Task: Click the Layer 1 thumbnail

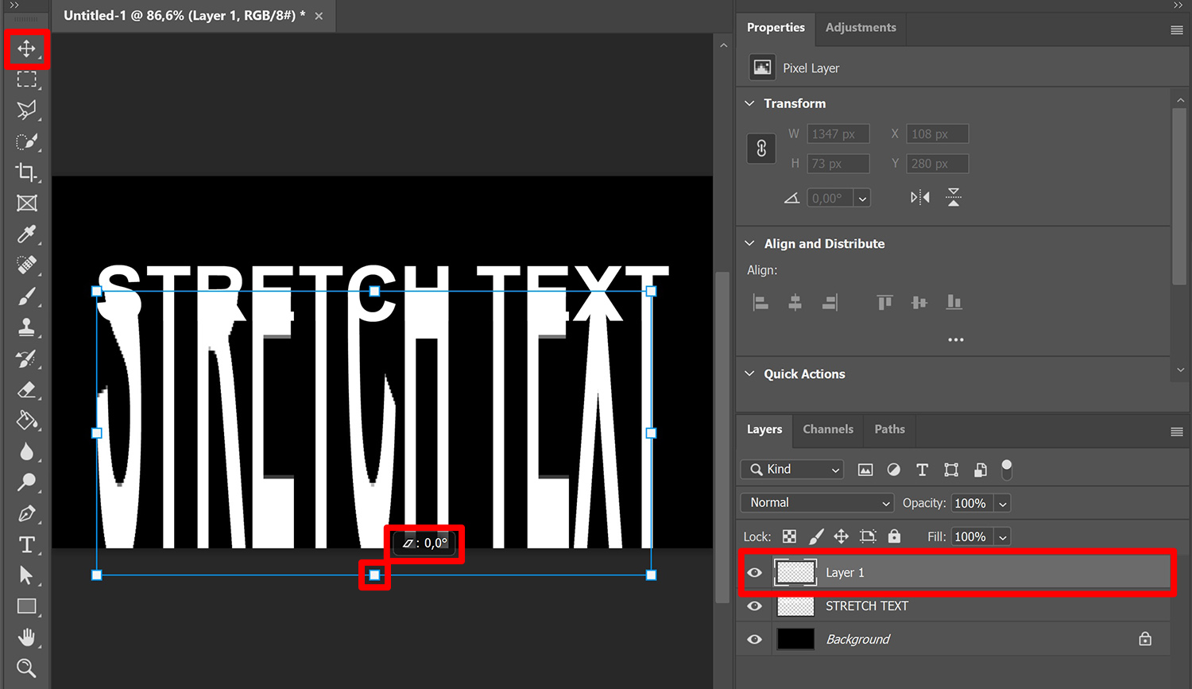Action: point(795,572)
